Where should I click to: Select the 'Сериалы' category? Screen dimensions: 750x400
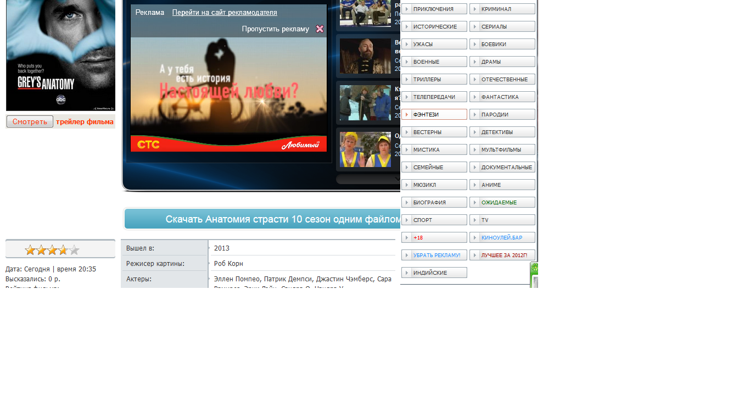(502, 27)
